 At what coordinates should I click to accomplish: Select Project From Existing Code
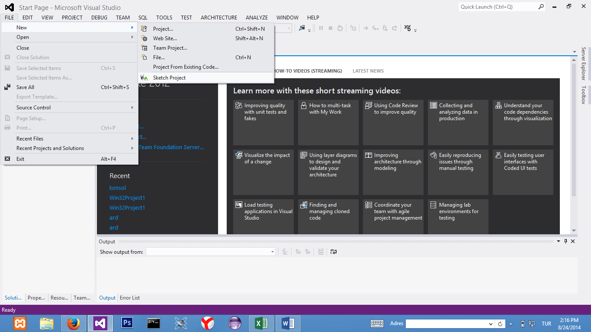click(x=206, y=67)
